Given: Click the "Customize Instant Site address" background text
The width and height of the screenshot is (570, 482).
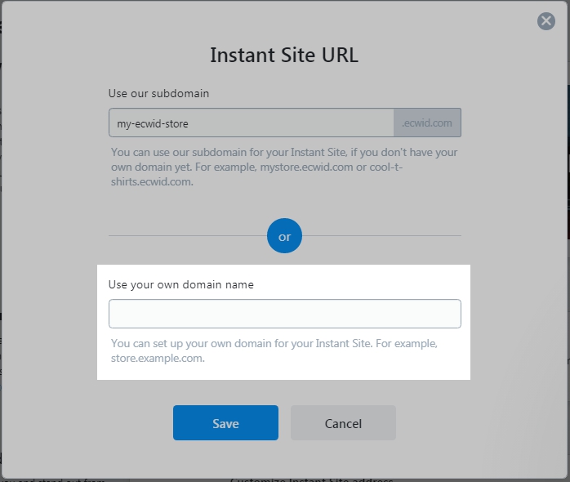Looking at the screenshot, I should point(311,480).
